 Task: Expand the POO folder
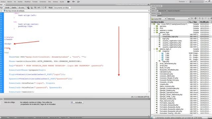click(x=154, y=28)
